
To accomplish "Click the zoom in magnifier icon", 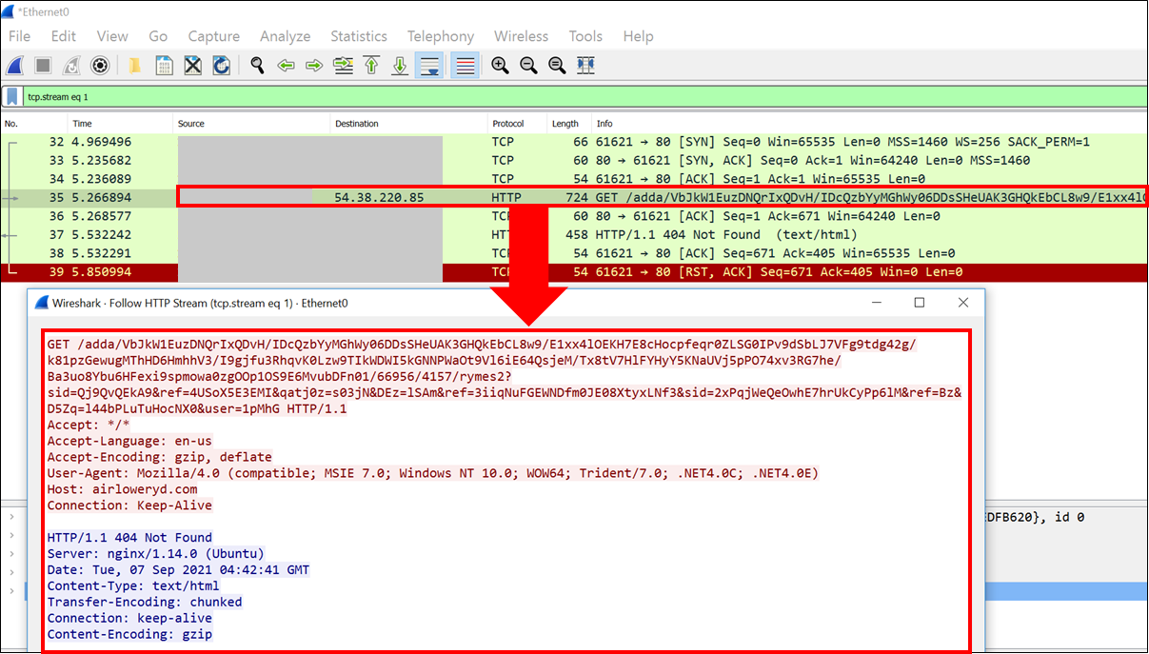I will (500, 66).
